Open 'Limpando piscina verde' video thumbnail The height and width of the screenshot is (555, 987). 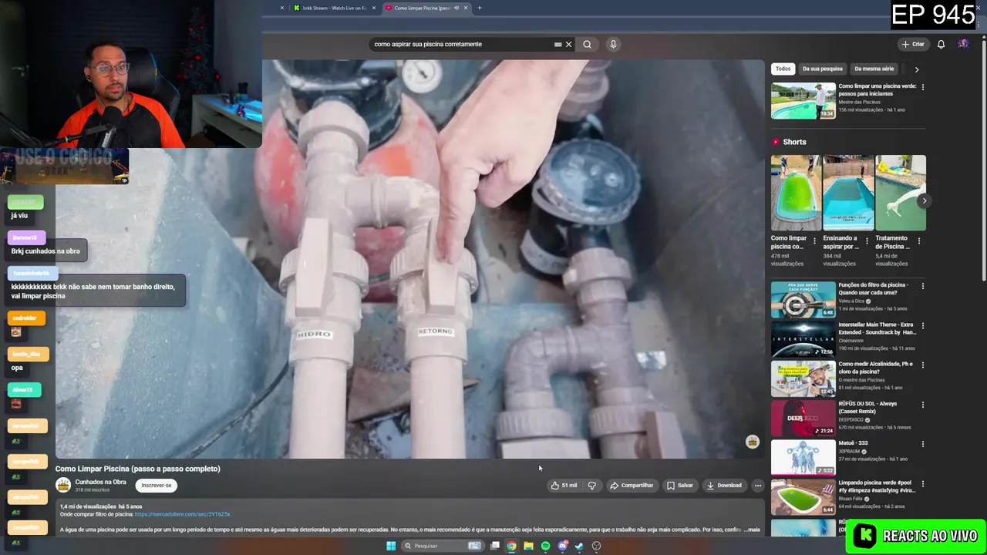click(803, 498)
